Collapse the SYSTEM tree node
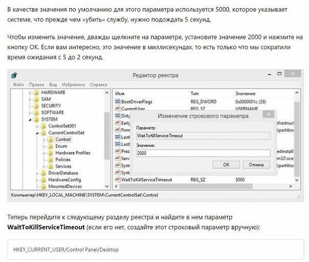Screen dimensions: 309x262 tap(30, 119)
